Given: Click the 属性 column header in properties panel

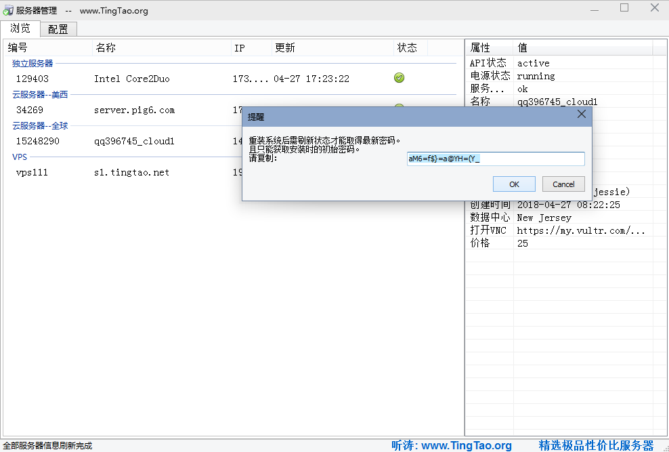Looking at the screenshot, I should coord(490,48).
